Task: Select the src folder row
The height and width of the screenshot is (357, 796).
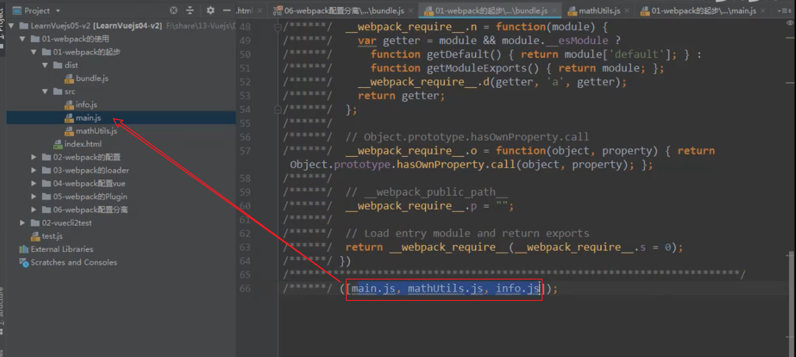Action: point(121,92)
